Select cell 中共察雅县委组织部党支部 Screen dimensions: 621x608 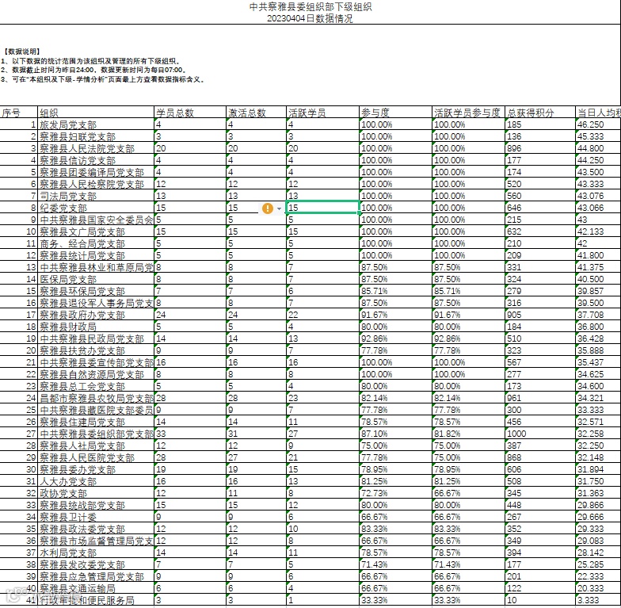(x=96, y=434)
